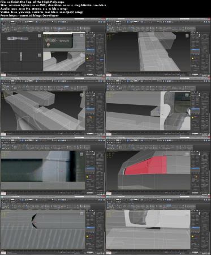Select the highlighted blue modifier in the fourth frame's stack
Image resolution: width=211 pixels, height=255 pixels.
coord(195,109)
